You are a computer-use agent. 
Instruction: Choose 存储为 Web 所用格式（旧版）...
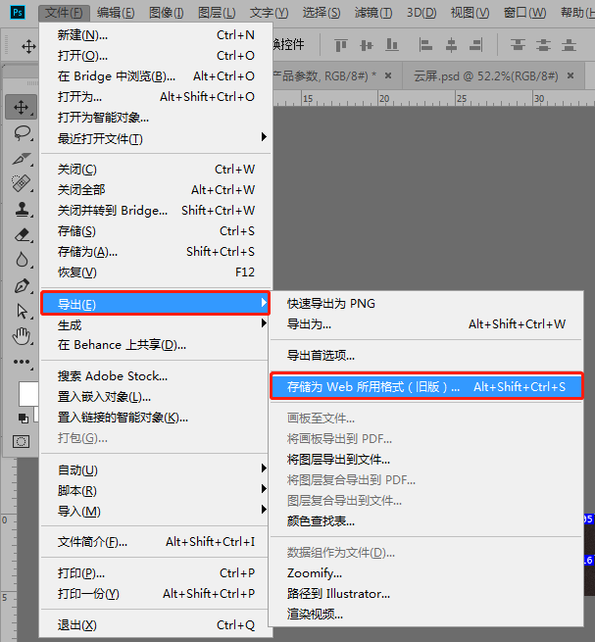coord(426,386)
